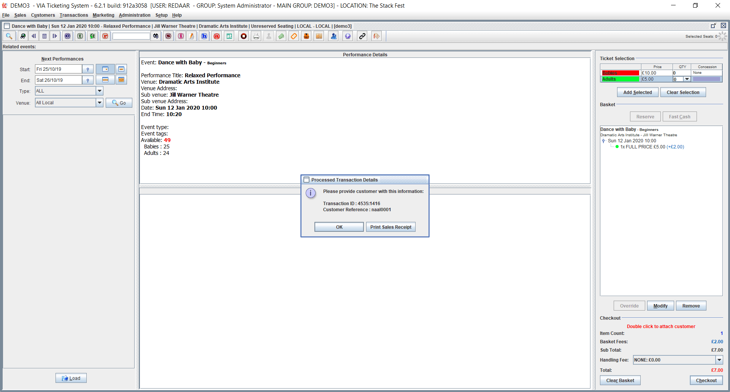
Task: Click the Print Sales Receipt button
Action: point(390,227)
